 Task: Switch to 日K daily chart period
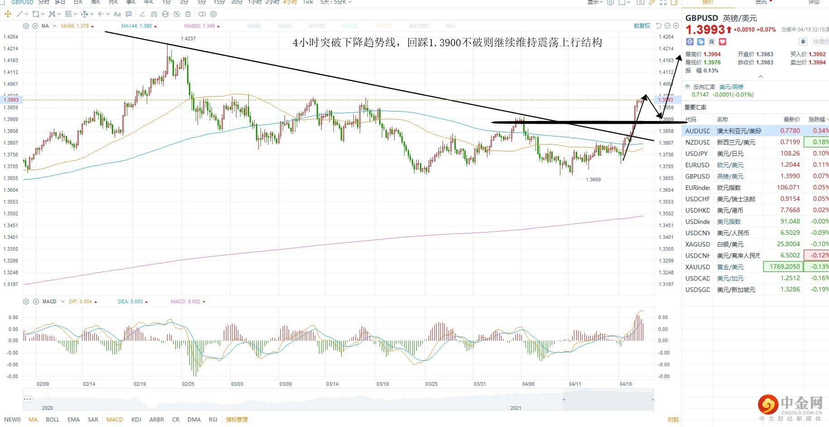78,2
